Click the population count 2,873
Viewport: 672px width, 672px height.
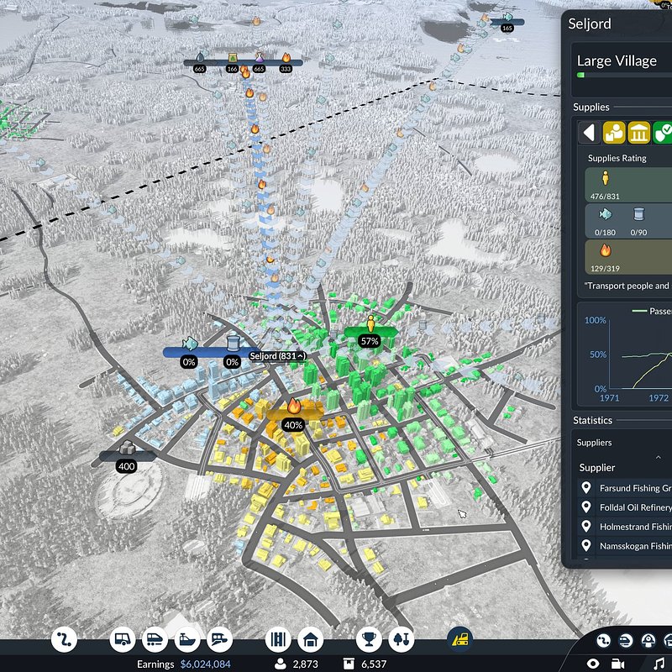pyautogui.click(x=305, y=664)
